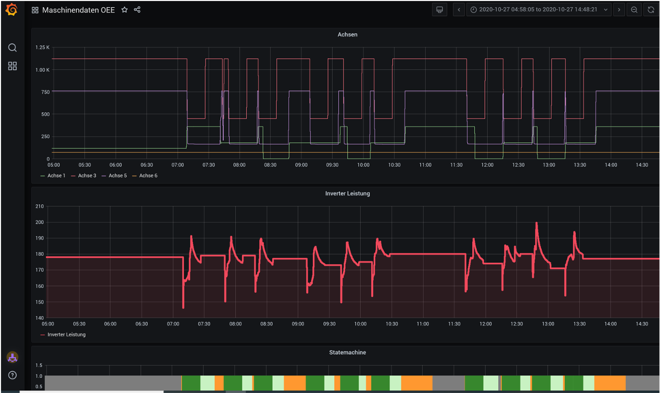Click 14:30 on the Achsen time axis
This screenshot has width=660, height=393.
pos(642,165)
